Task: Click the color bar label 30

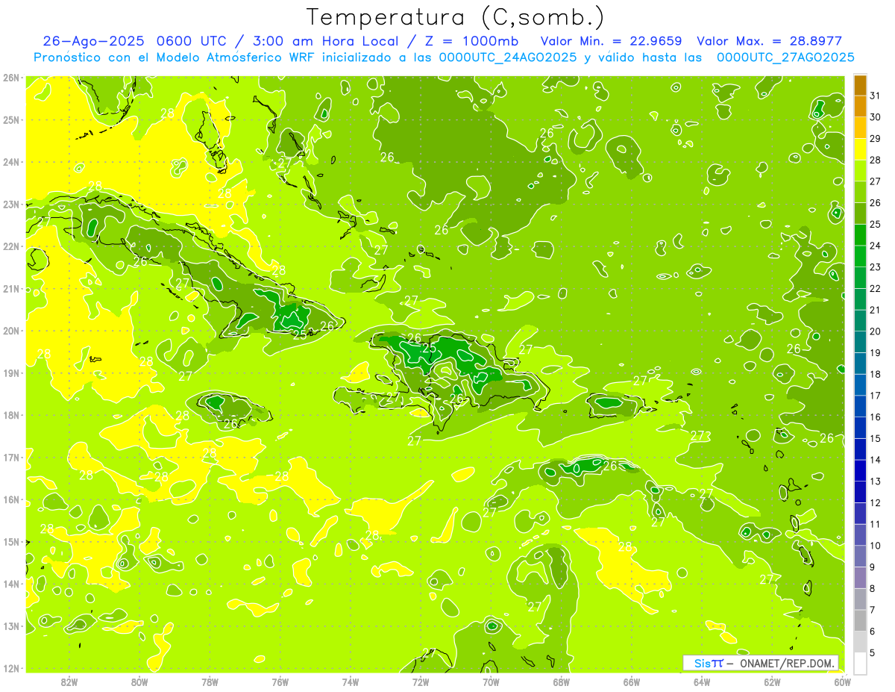Action: click(876, 117)
